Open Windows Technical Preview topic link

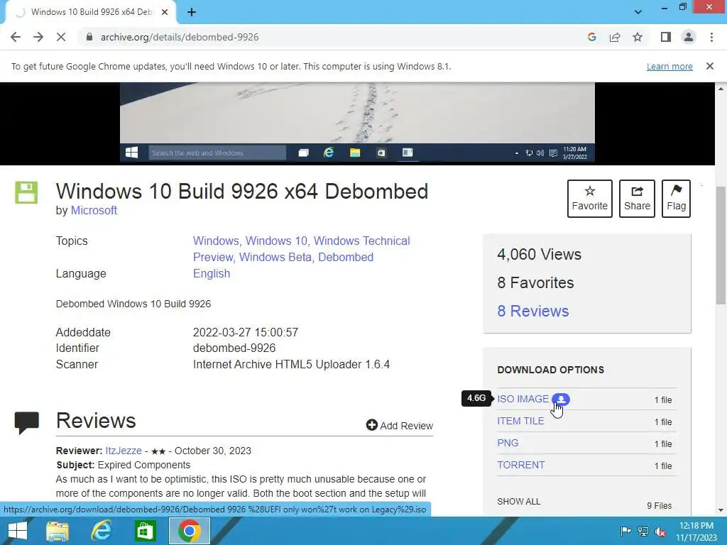(x=301, y=249)
